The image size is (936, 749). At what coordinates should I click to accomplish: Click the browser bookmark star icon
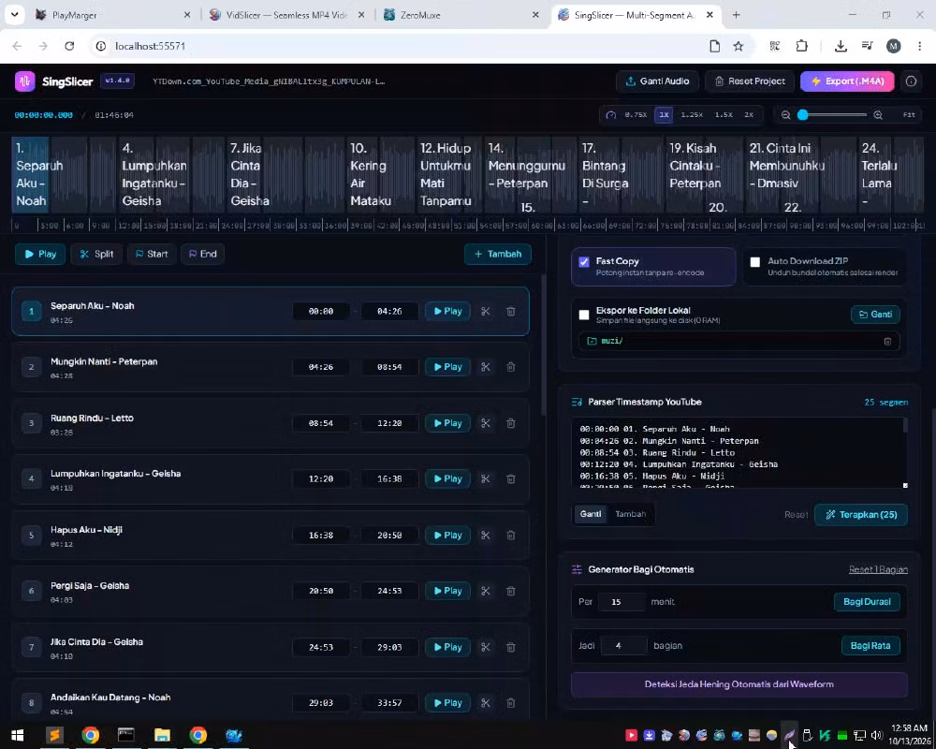click(x=739, y=46)
